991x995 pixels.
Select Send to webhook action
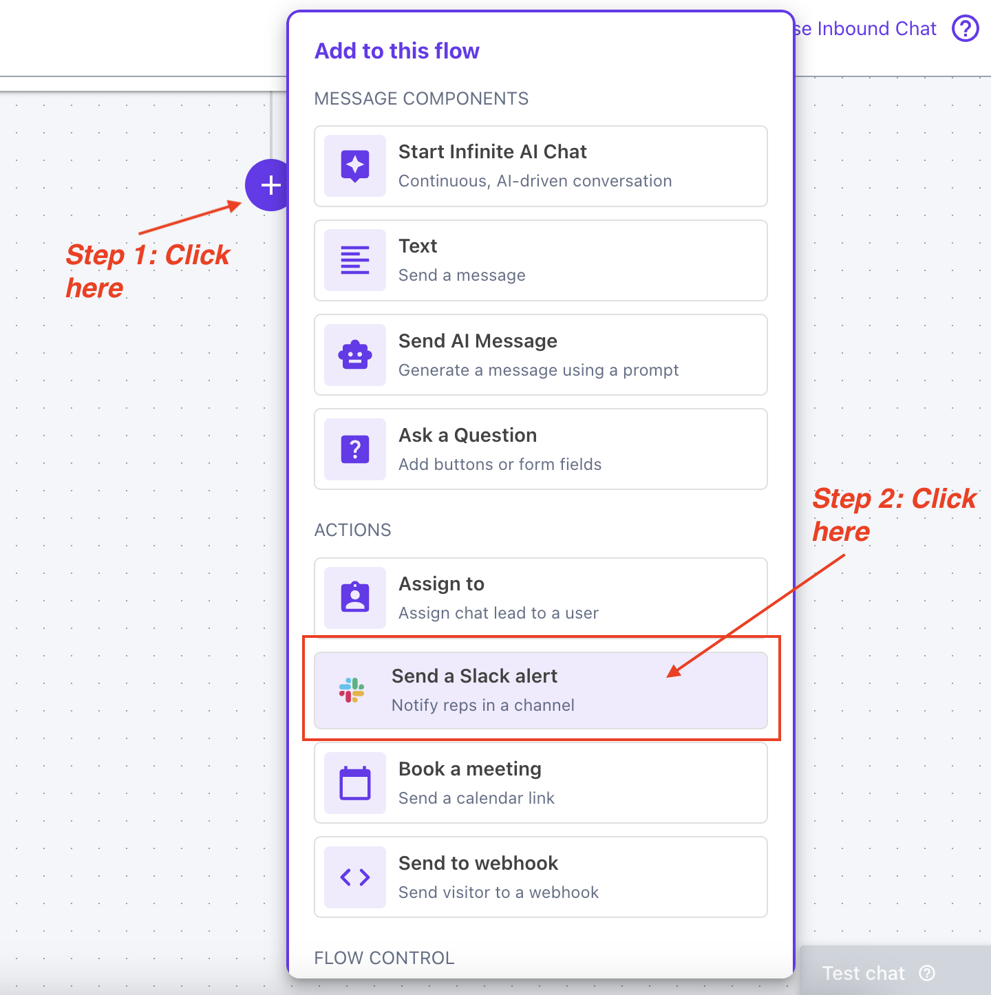point(541,877)
